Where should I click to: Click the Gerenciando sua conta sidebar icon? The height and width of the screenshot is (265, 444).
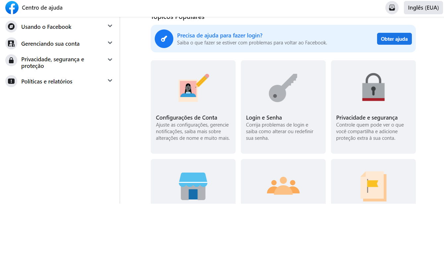coord(12,43)
